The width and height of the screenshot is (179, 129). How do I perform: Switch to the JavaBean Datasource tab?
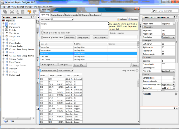click(x=58, y=15)
